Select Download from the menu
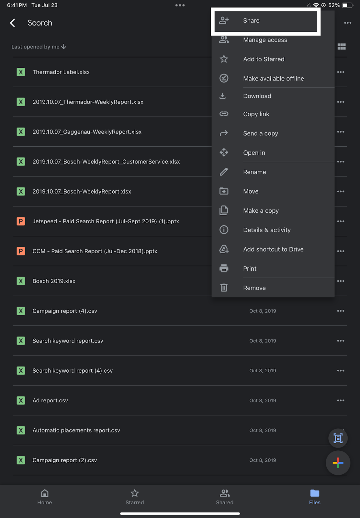The height and width of the screenshot is (518, 360). 273,96
